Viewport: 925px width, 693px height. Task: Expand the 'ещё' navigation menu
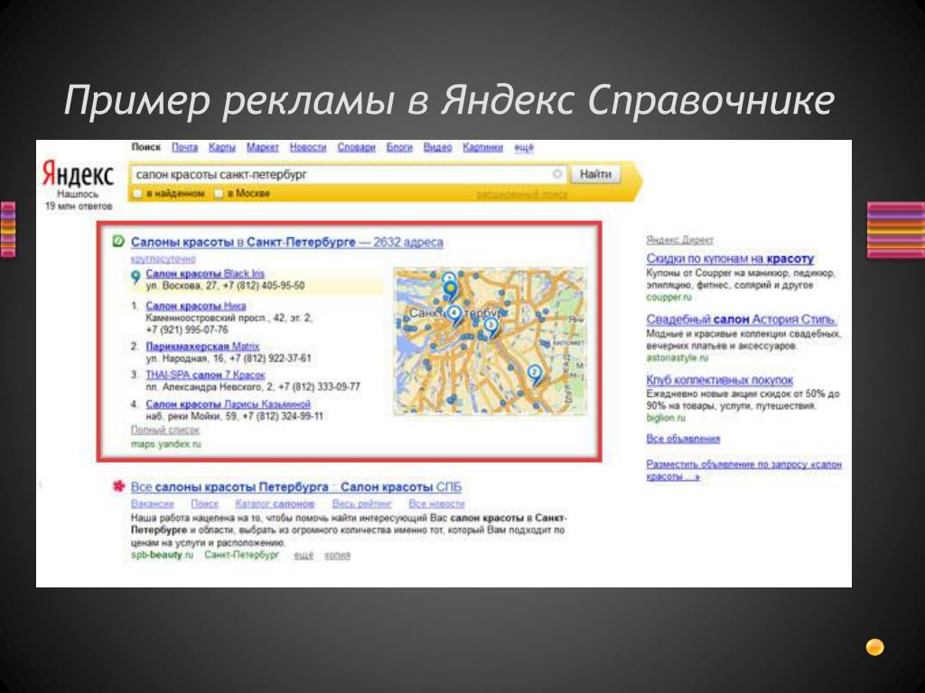point(524,147)
